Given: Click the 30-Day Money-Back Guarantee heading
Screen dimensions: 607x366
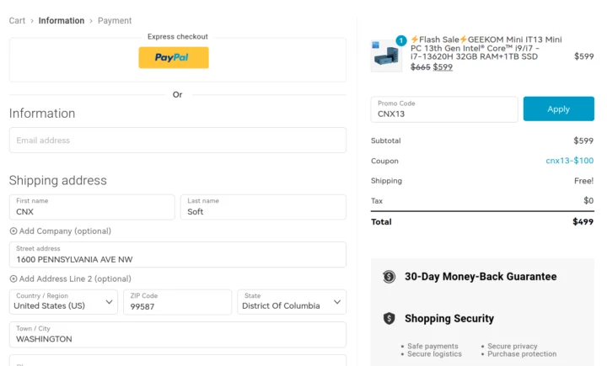Looking at the screenshot, I should click(481, 277).
